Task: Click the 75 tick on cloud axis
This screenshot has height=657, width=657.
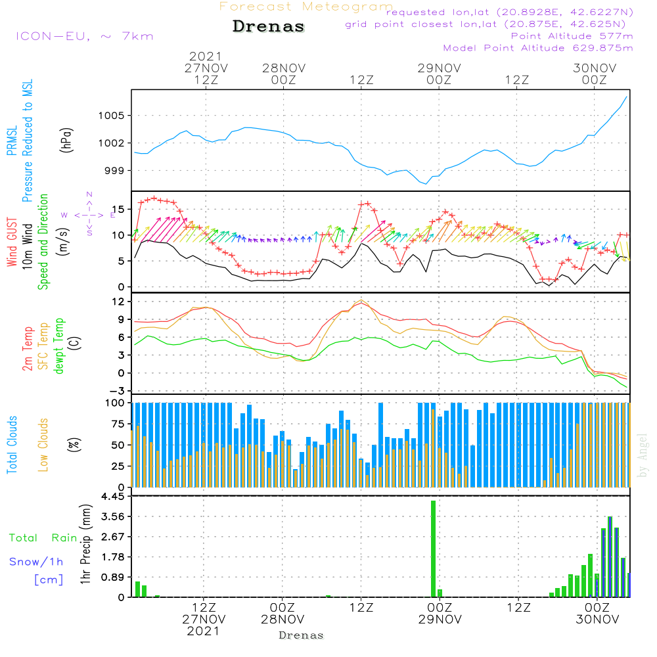Action: click(118, 424)
